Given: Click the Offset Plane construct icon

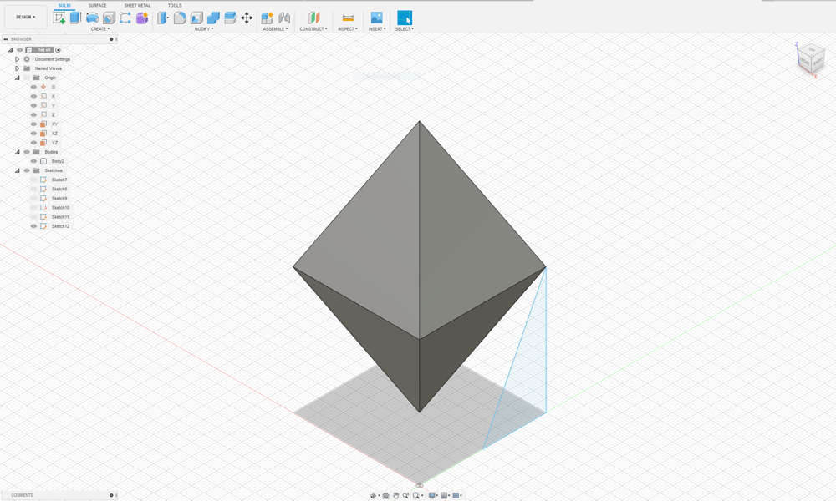Looking at the screenshot, I should click(313, 18).
